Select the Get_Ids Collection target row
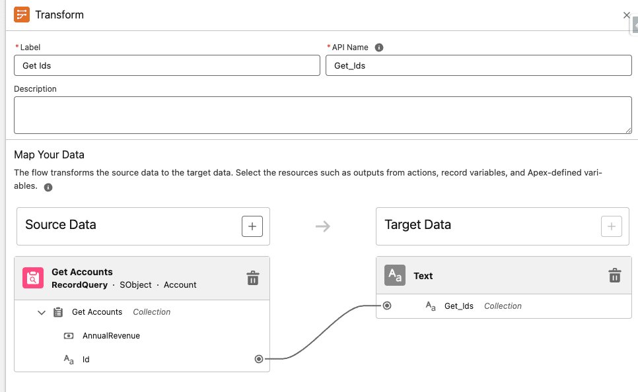 (482, 306)
